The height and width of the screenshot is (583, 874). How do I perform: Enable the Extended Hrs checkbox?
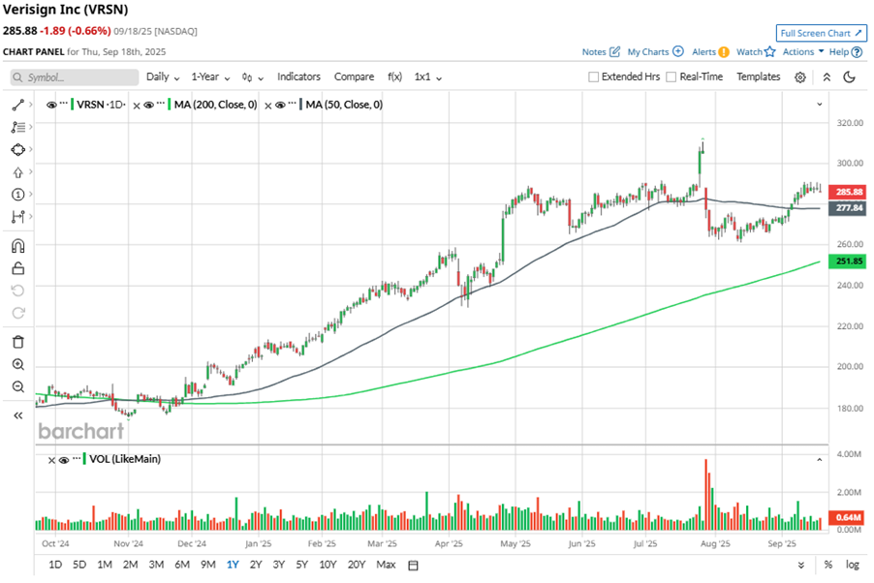pos(594,77)
